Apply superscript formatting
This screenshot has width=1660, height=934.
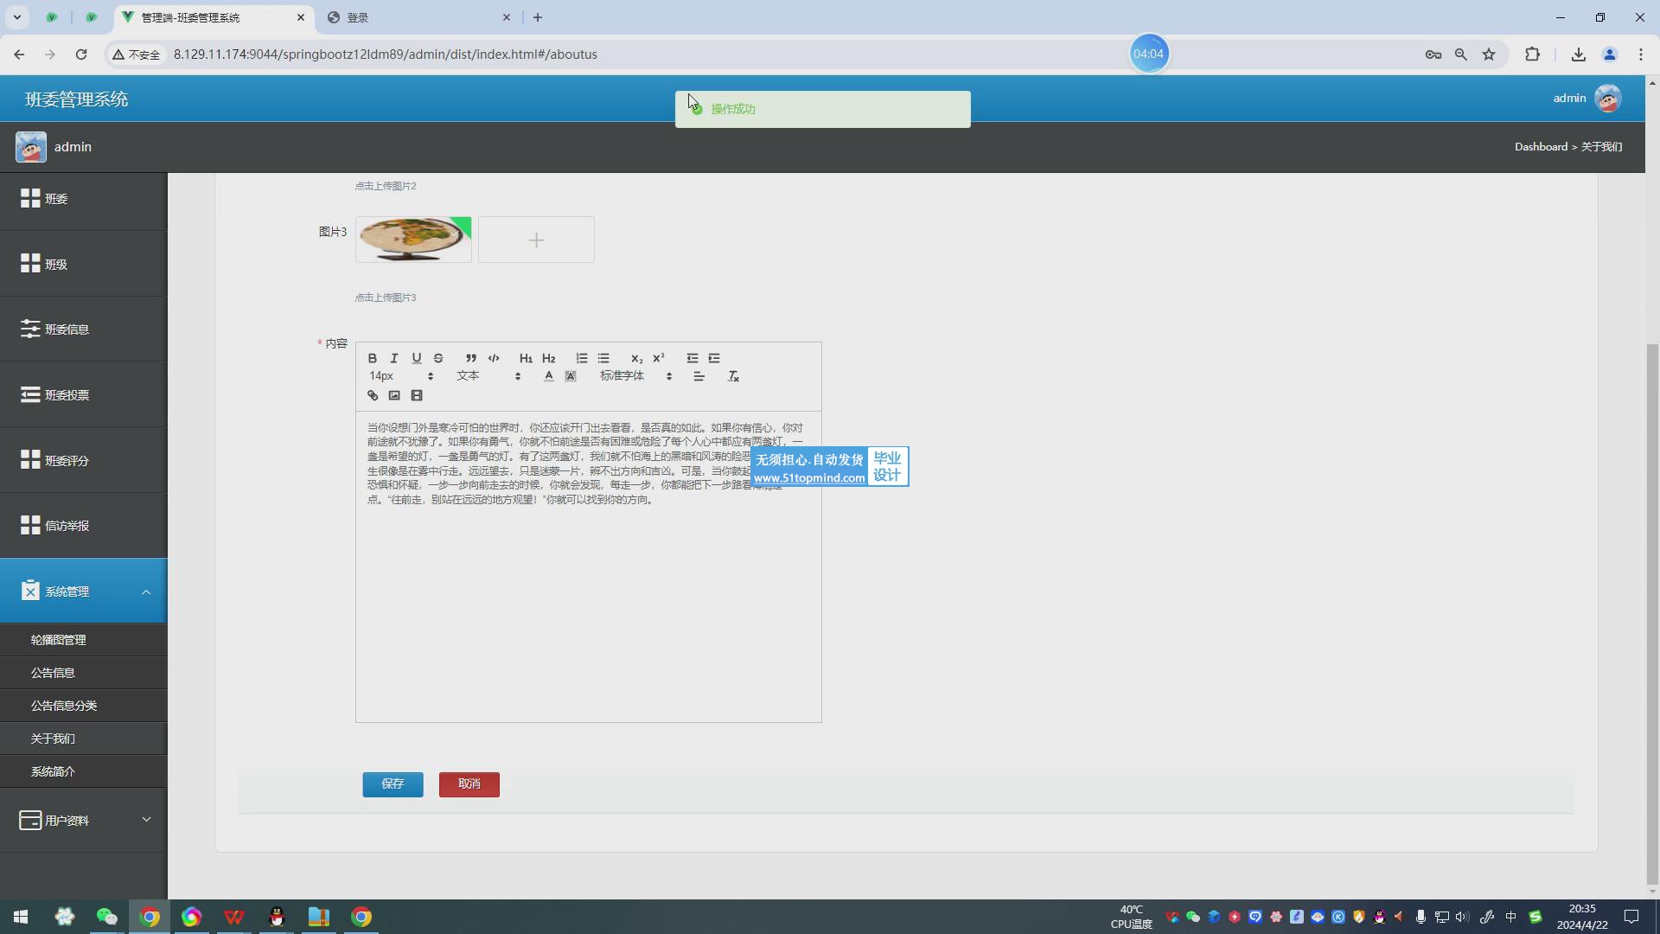659,358
